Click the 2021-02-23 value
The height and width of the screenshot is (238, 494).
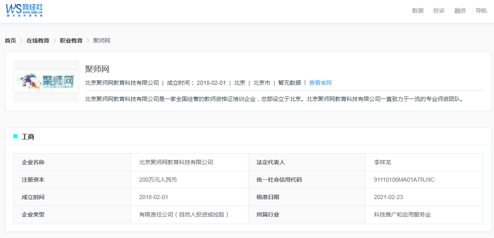click(388, 197)
